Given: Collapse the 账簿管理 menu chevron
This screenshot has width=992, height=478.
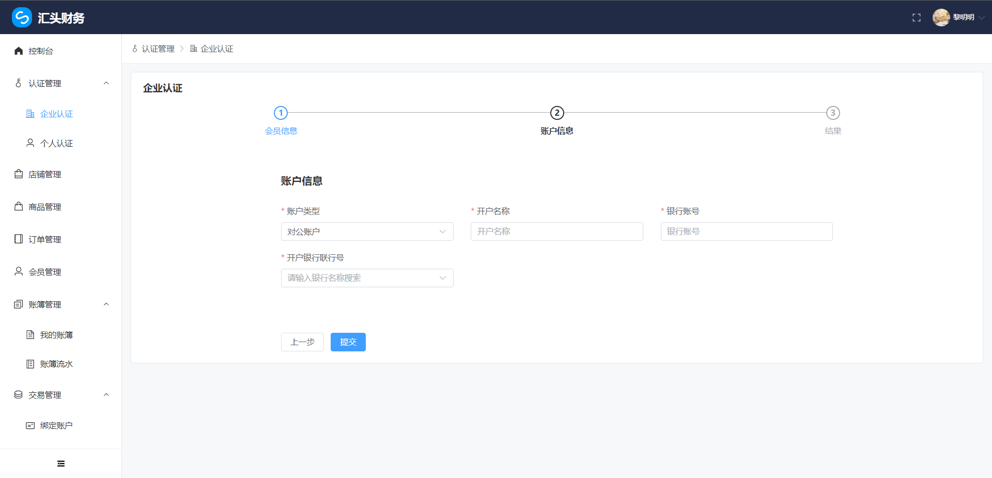Looking at the screenshot, I should point(106,304).
